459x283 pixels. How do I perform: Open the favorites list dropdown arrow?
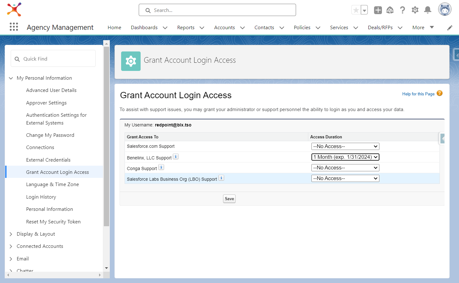[x=364, y=10]
